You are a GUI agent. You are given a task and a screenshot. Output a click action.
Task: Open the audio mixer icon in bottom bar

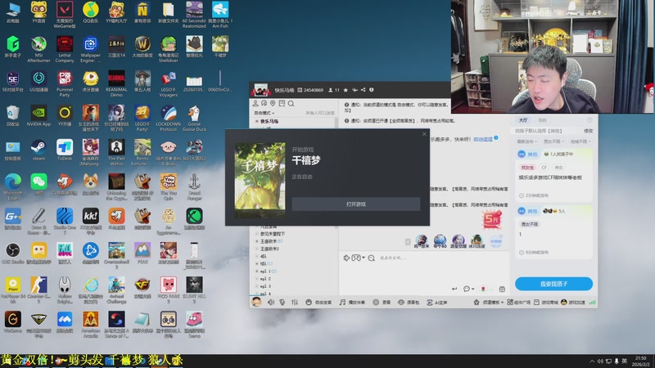click(x=295, y=302)
